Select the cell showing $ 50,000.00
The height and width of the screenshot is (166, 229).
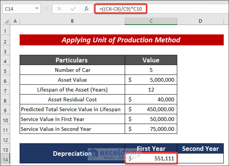coord(151,119)
